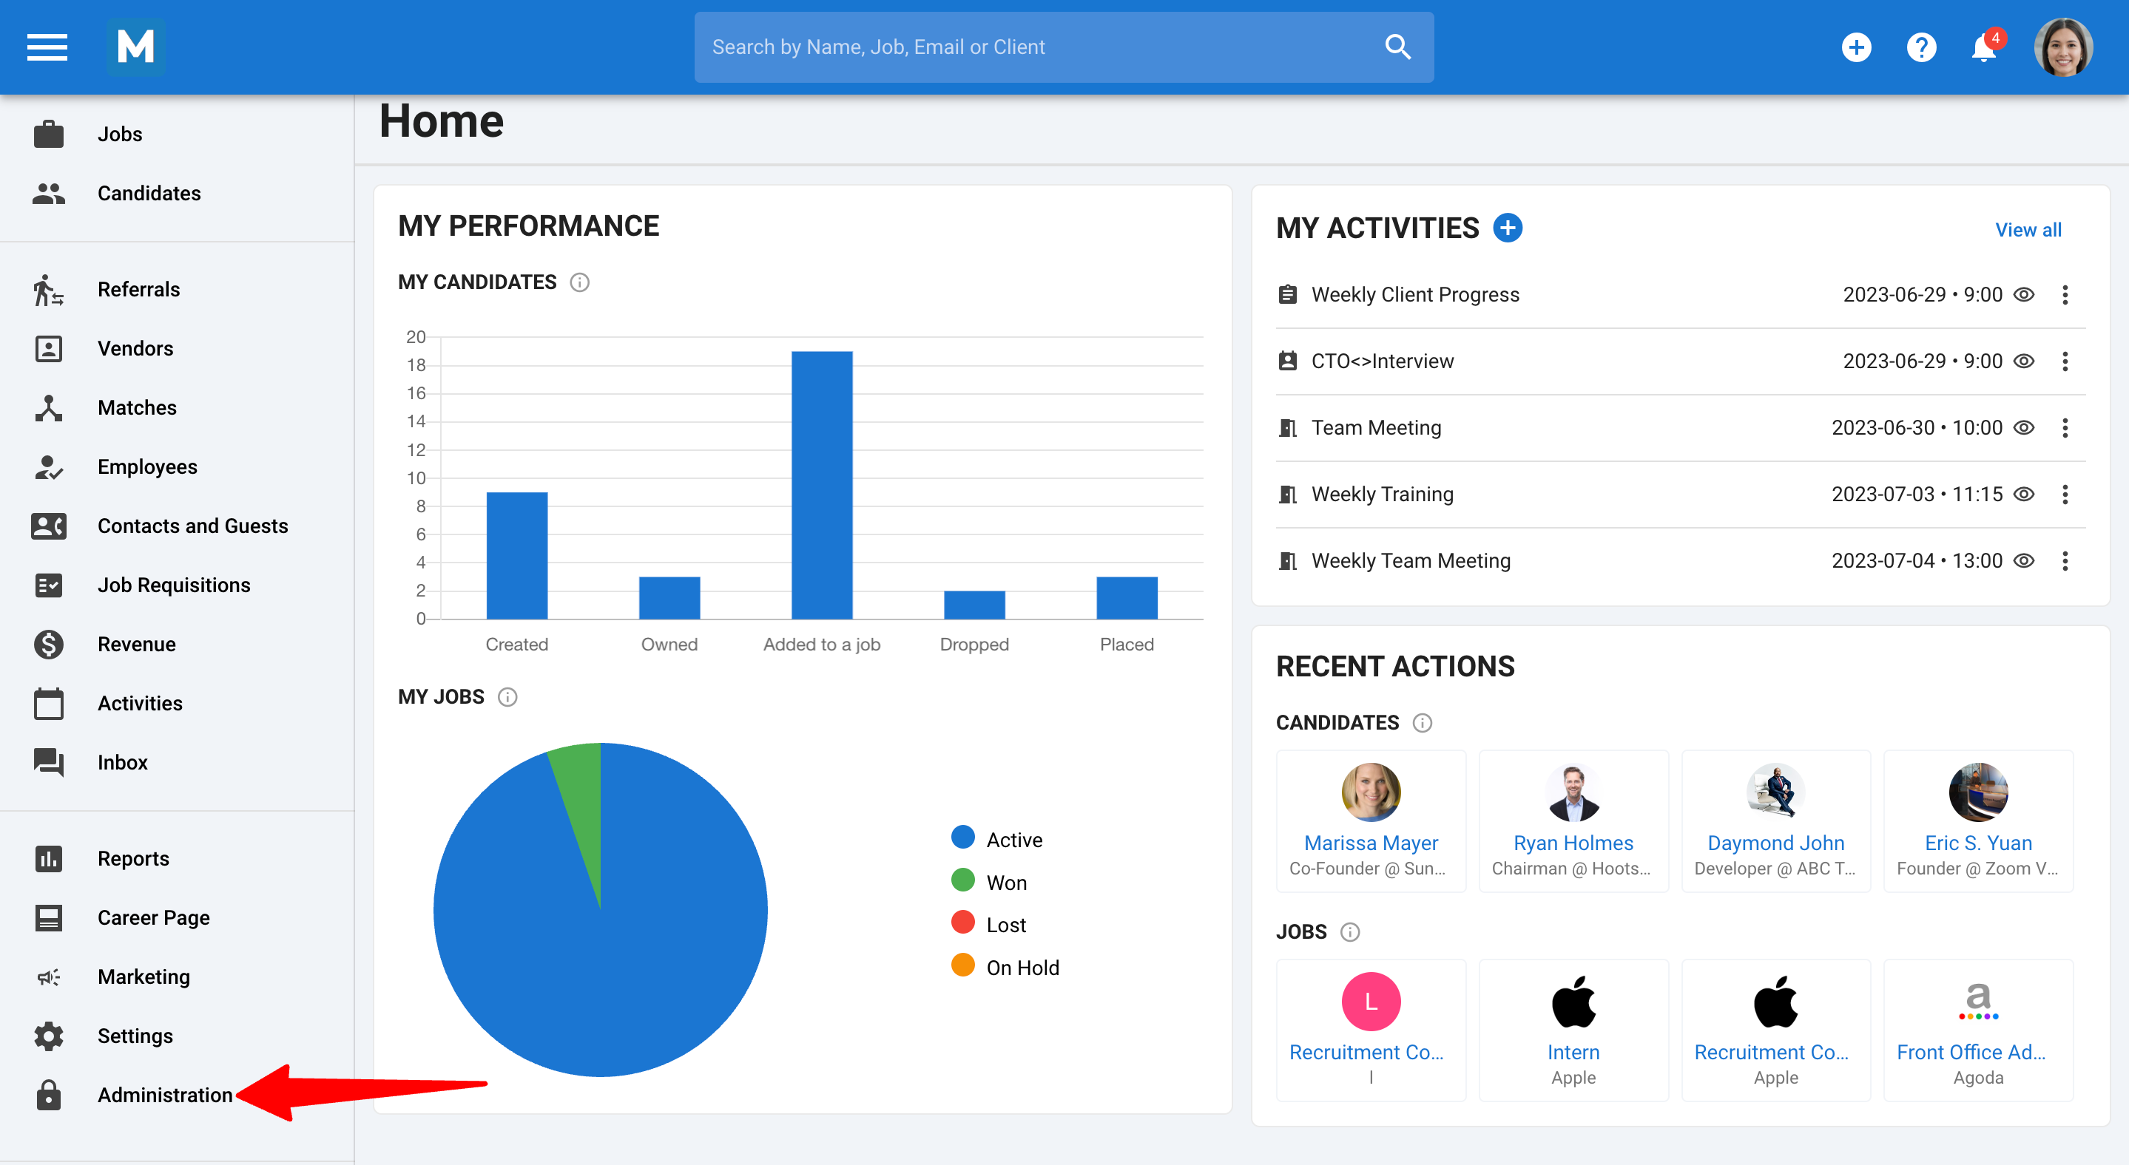Click the Employees person-check icon
This screenshot has width=2129, height=1165.
(x=49, y=467)
